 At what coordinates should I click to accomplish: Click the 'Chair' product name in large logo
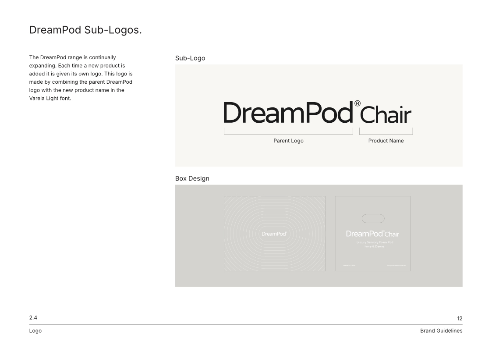[386, 114]
